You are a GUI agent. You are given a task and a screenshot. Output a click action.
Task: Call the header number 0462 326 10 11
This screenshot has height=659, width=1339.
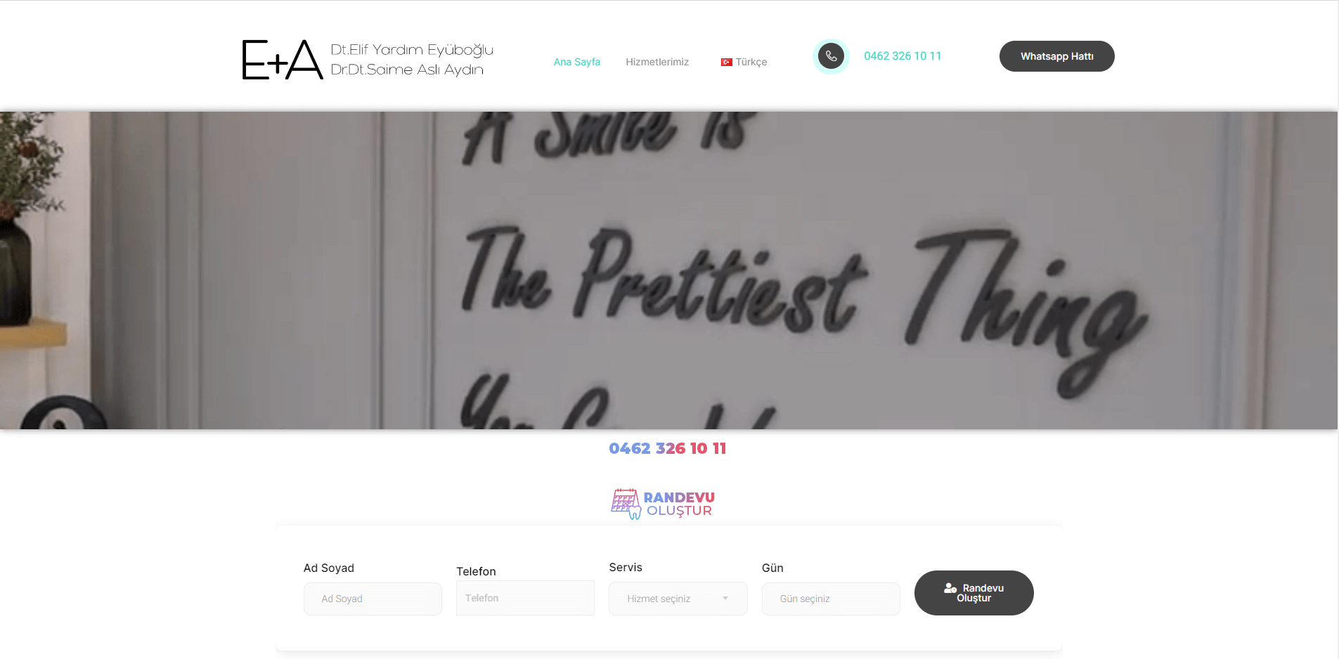(x=903, y=56)
